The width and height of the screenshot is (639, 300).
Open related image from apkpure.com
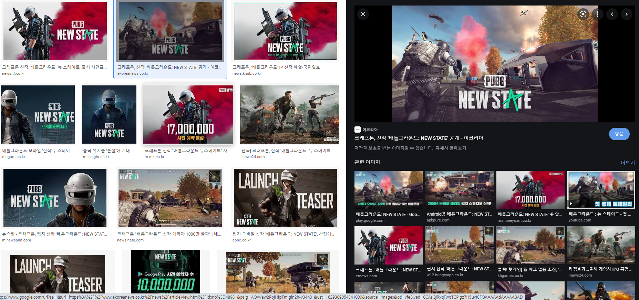[459, 189]
